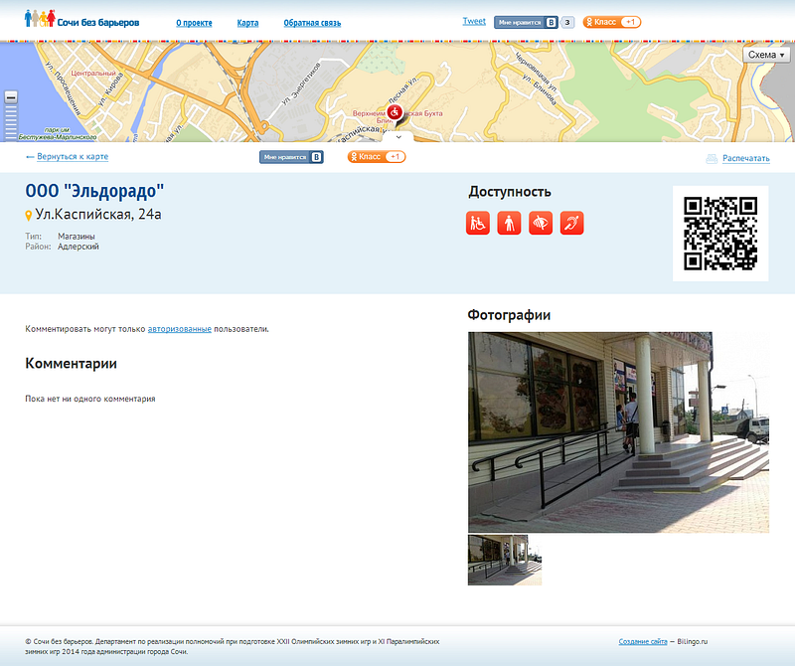This screenshot has height=666, width=795.
Task: Click the Распечатать link
Action: (746, 158)
